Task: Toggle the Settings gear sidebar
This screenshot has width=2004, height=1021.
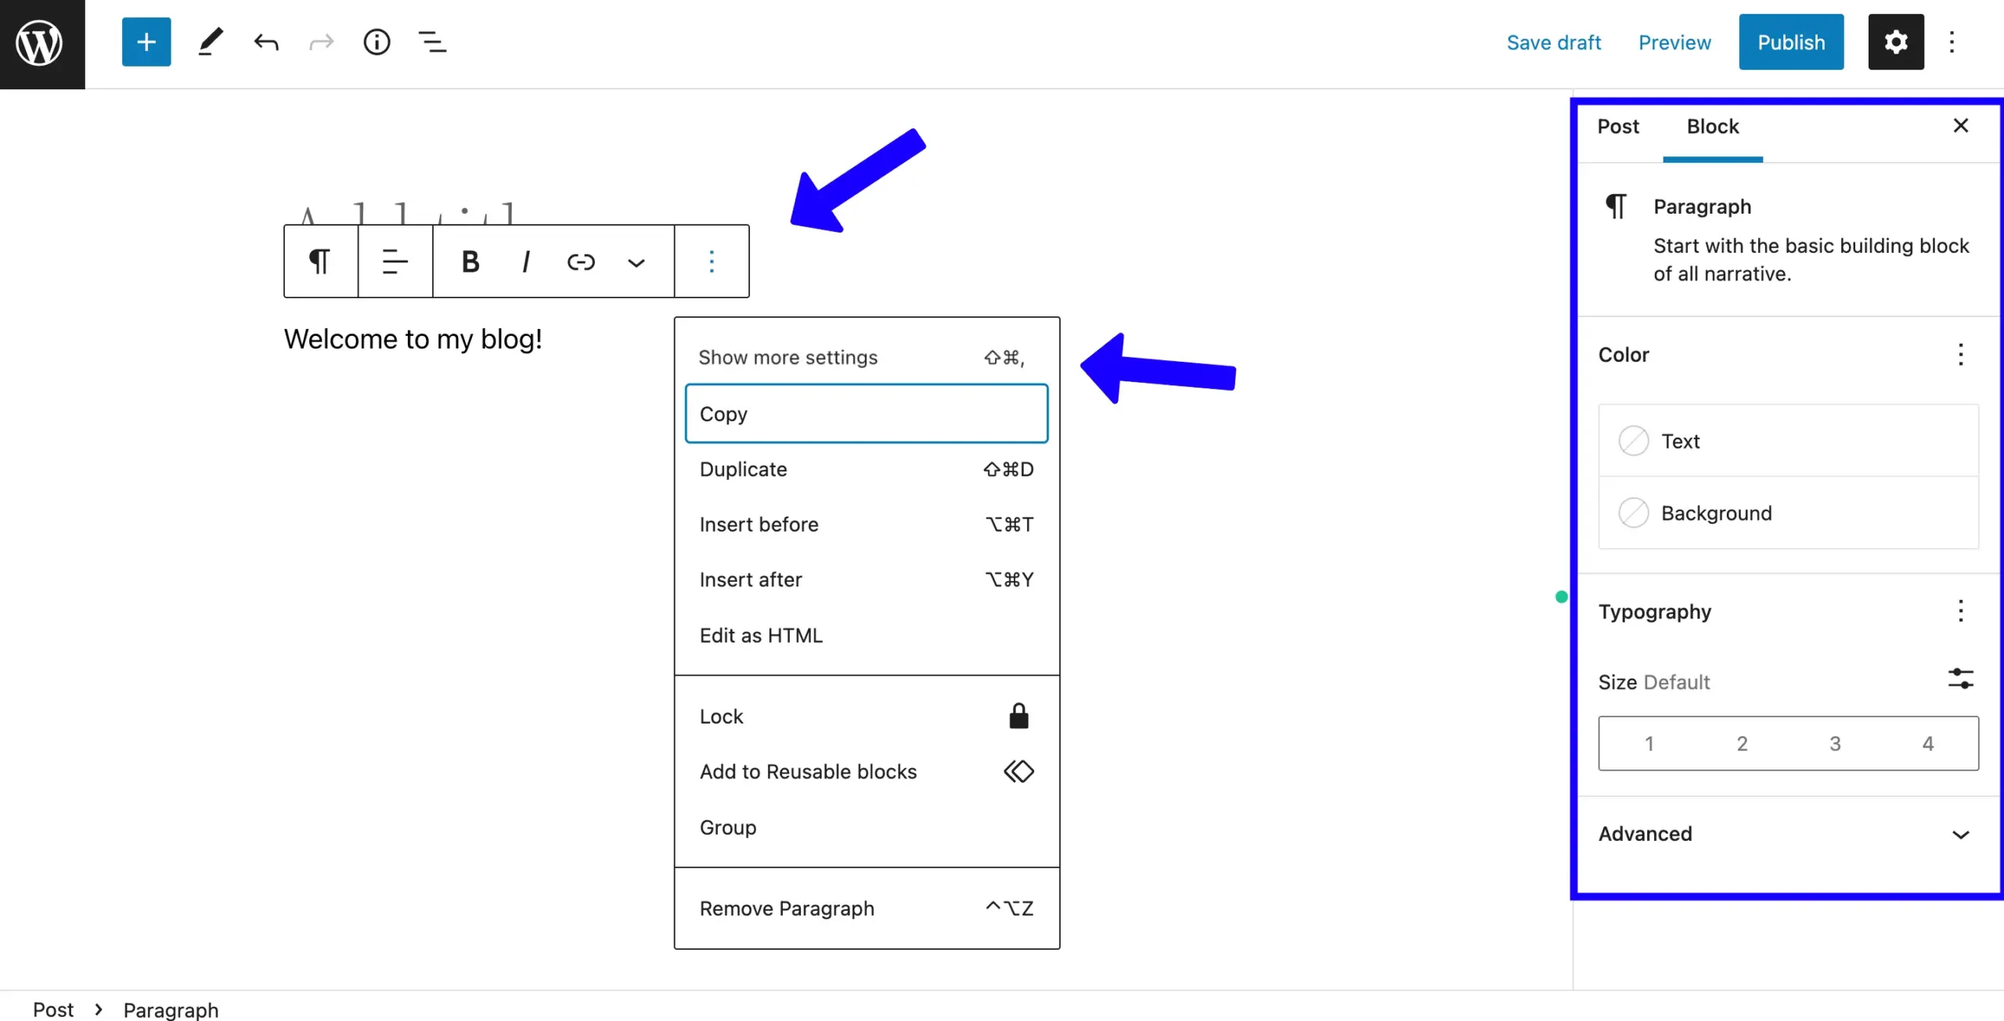Action: (x=1895, y=41)
